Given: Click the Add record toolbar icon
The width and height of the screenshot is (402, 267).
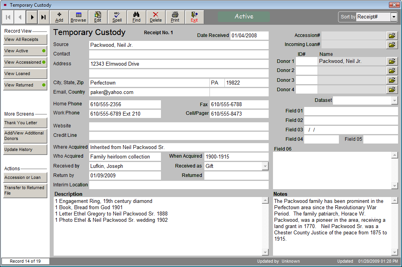Looking at the screenshot, I should click(x=59, y=17).
